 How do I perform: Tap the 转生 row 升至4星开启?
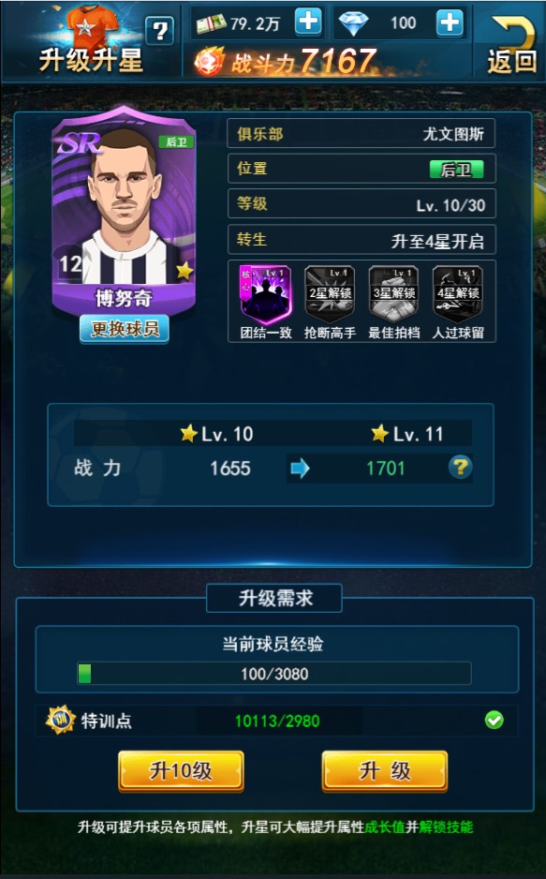[362, 240]
